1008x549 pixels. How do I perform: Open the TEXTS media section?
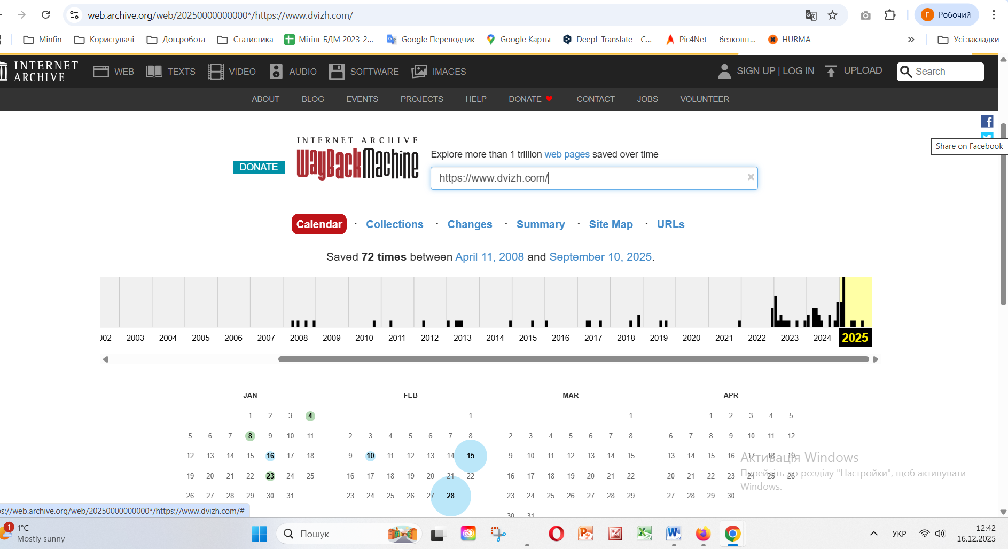171,72
